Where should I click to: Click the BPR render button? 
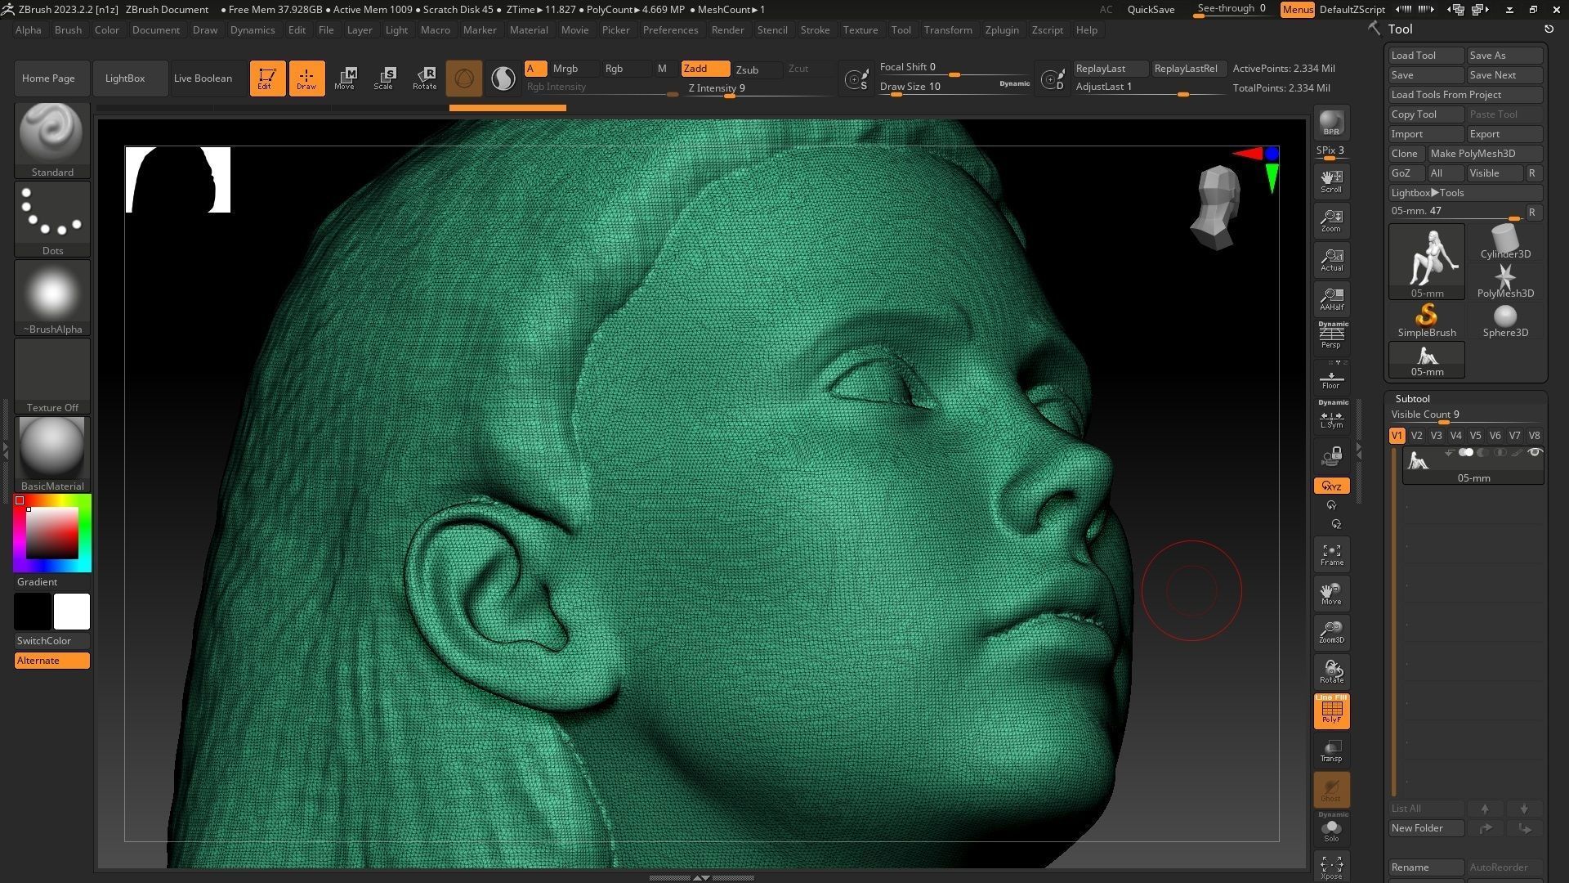coord(1331,123)
